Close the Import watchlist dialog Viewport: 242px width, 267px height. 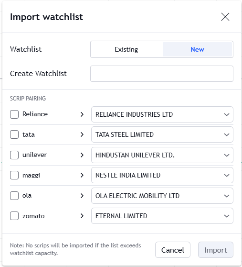click(x=225, y=17)
